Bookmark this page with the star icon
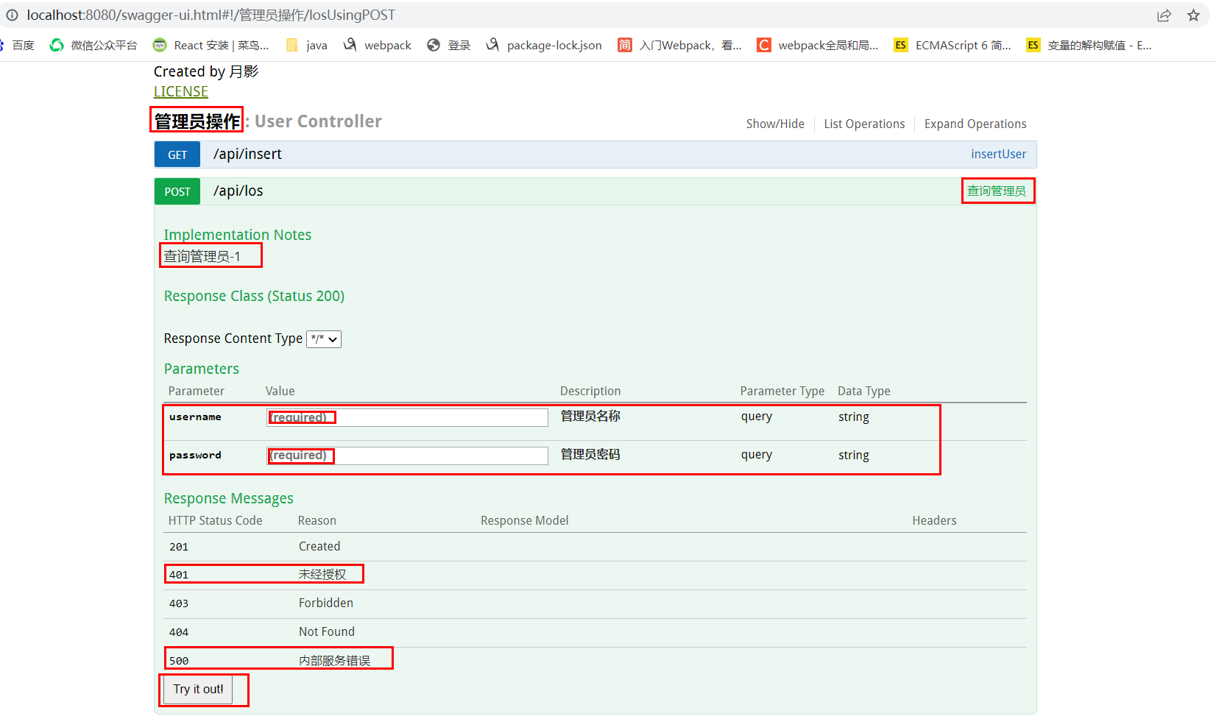This screenshot has height=719, width=1216. (1193, 15)
